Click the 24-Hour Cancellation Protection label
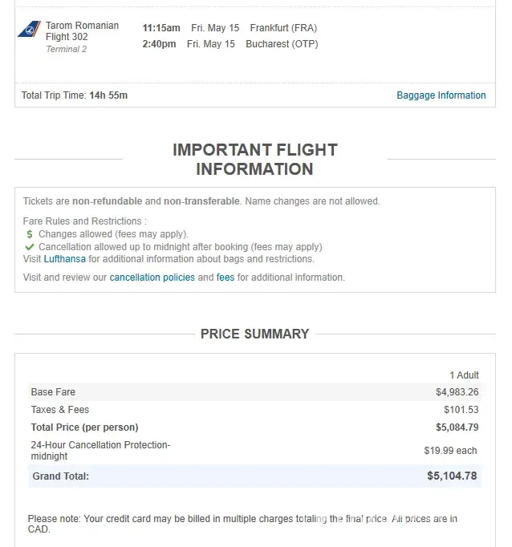 click(x=100, y=450)
